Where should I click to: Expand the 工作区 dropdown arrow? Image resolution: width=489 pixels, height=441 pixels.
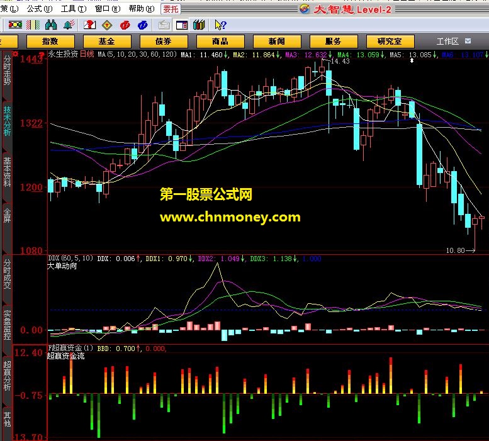(x=468, y=41)
